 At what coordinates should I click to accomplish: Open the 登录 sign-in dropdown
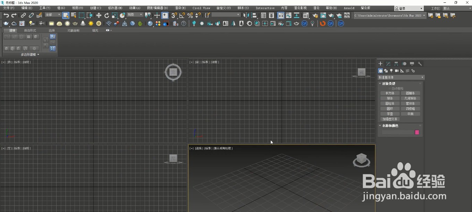pyautogui.click(x=409, y=8)
